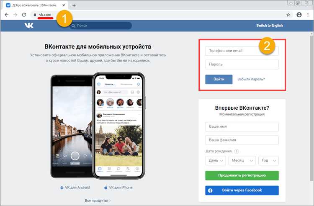Click the Пароль password field

[x=242, y=64]
